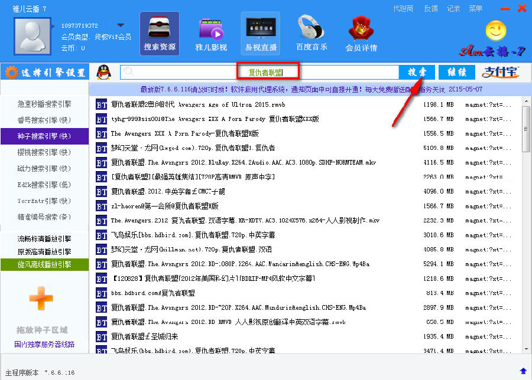This screenshot has height=380, width=532.
Task: Click BT icon of 复仇者联盟2奥创时代 row
Action: point(102,104)
